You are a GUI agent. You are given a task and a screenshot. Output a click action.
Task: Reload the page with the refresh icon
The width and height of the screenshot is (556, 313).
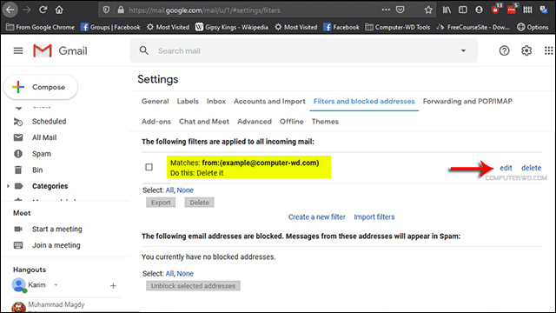point(43,10)
